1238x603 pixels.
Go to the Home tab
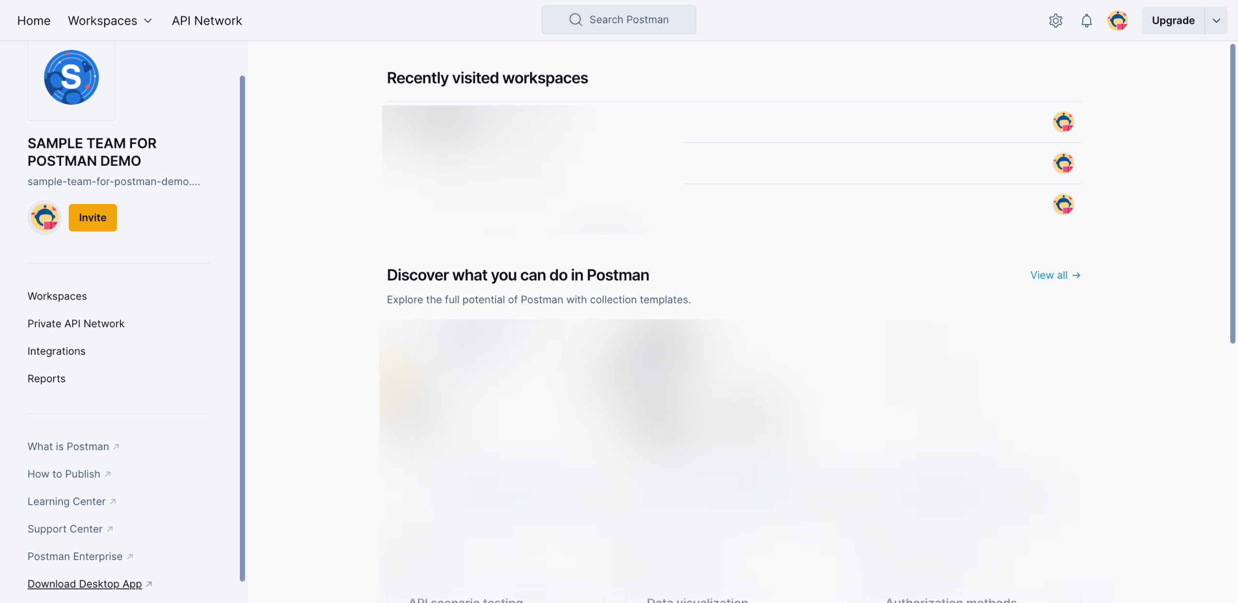34,21
